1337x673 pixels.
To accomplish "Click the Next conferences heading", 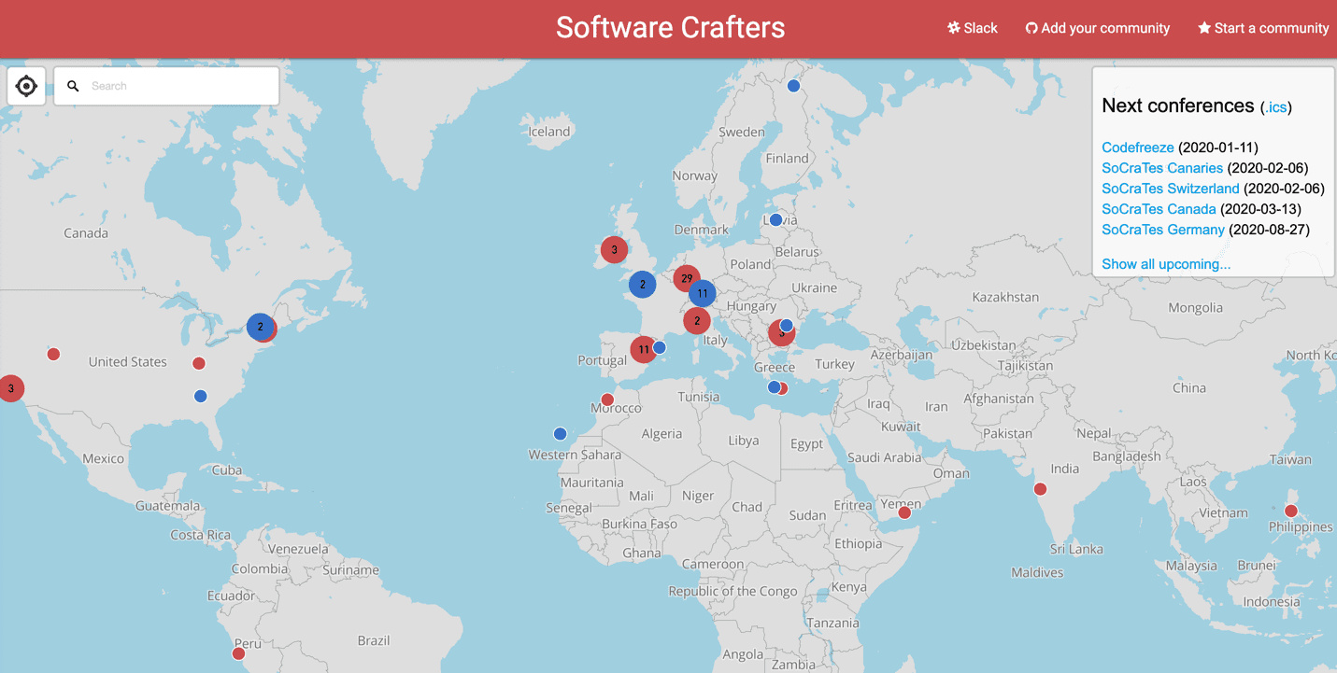I will click(x=1177, y=105).
